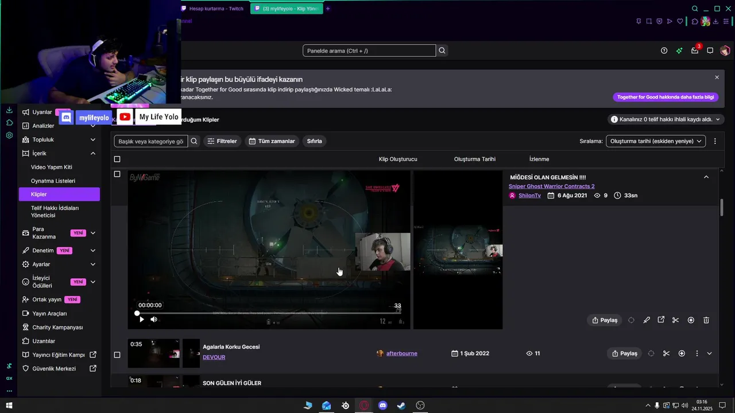This screenshot has width=735, height=413.
Task: Expand the Analizler sidebar section
Action: tap(93, 126)
